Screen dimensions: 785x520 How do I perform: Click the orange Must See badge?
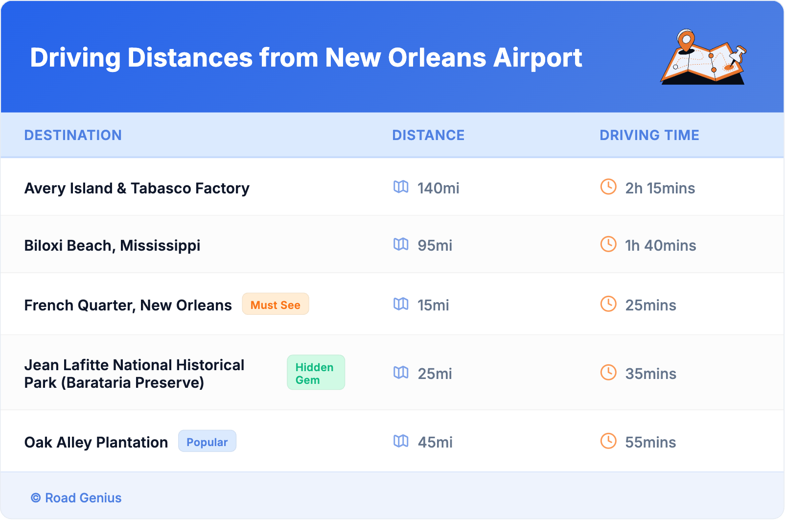pyautogui.click(x=276, y=305)
